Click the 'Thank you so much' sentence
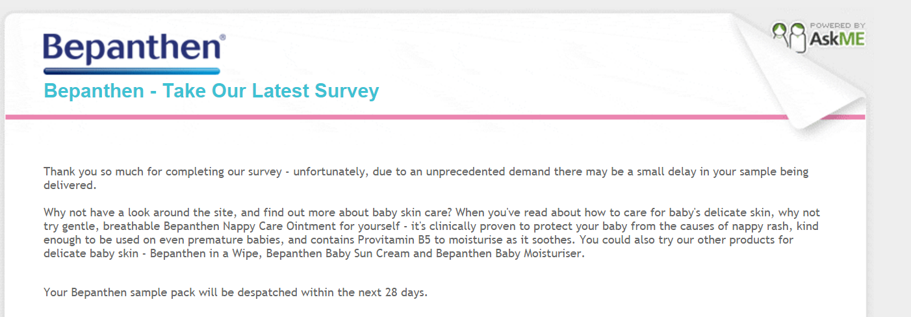This screenshot has width=911, height=317. 426,179
